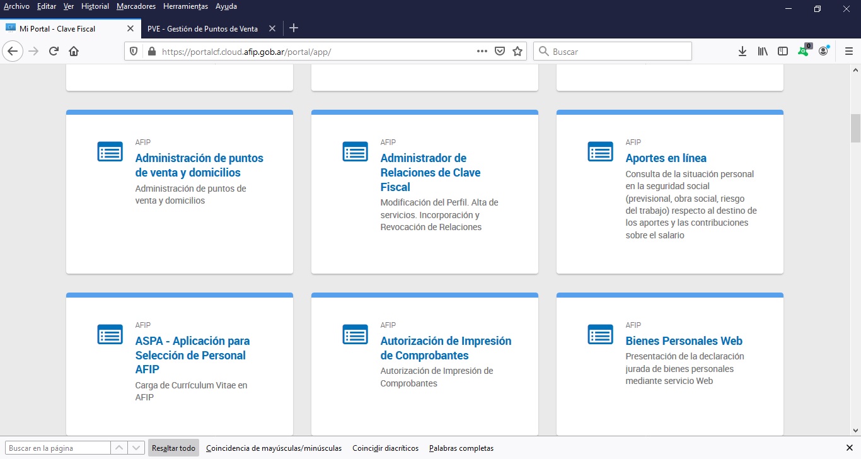Open the Ver menu

click(69, 6)
